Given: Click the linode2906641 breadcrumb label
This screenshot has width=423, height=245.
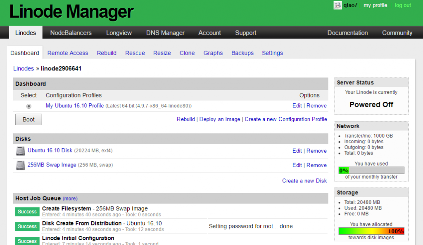Looking at the screenshot, I should coord(61,69).
